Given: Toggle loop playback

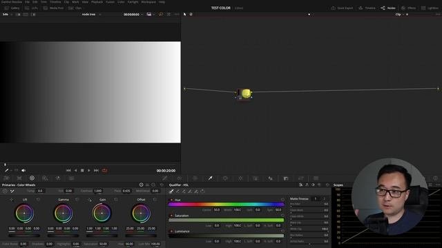Looking at the screenshot, I should click(x=104, y=170).
